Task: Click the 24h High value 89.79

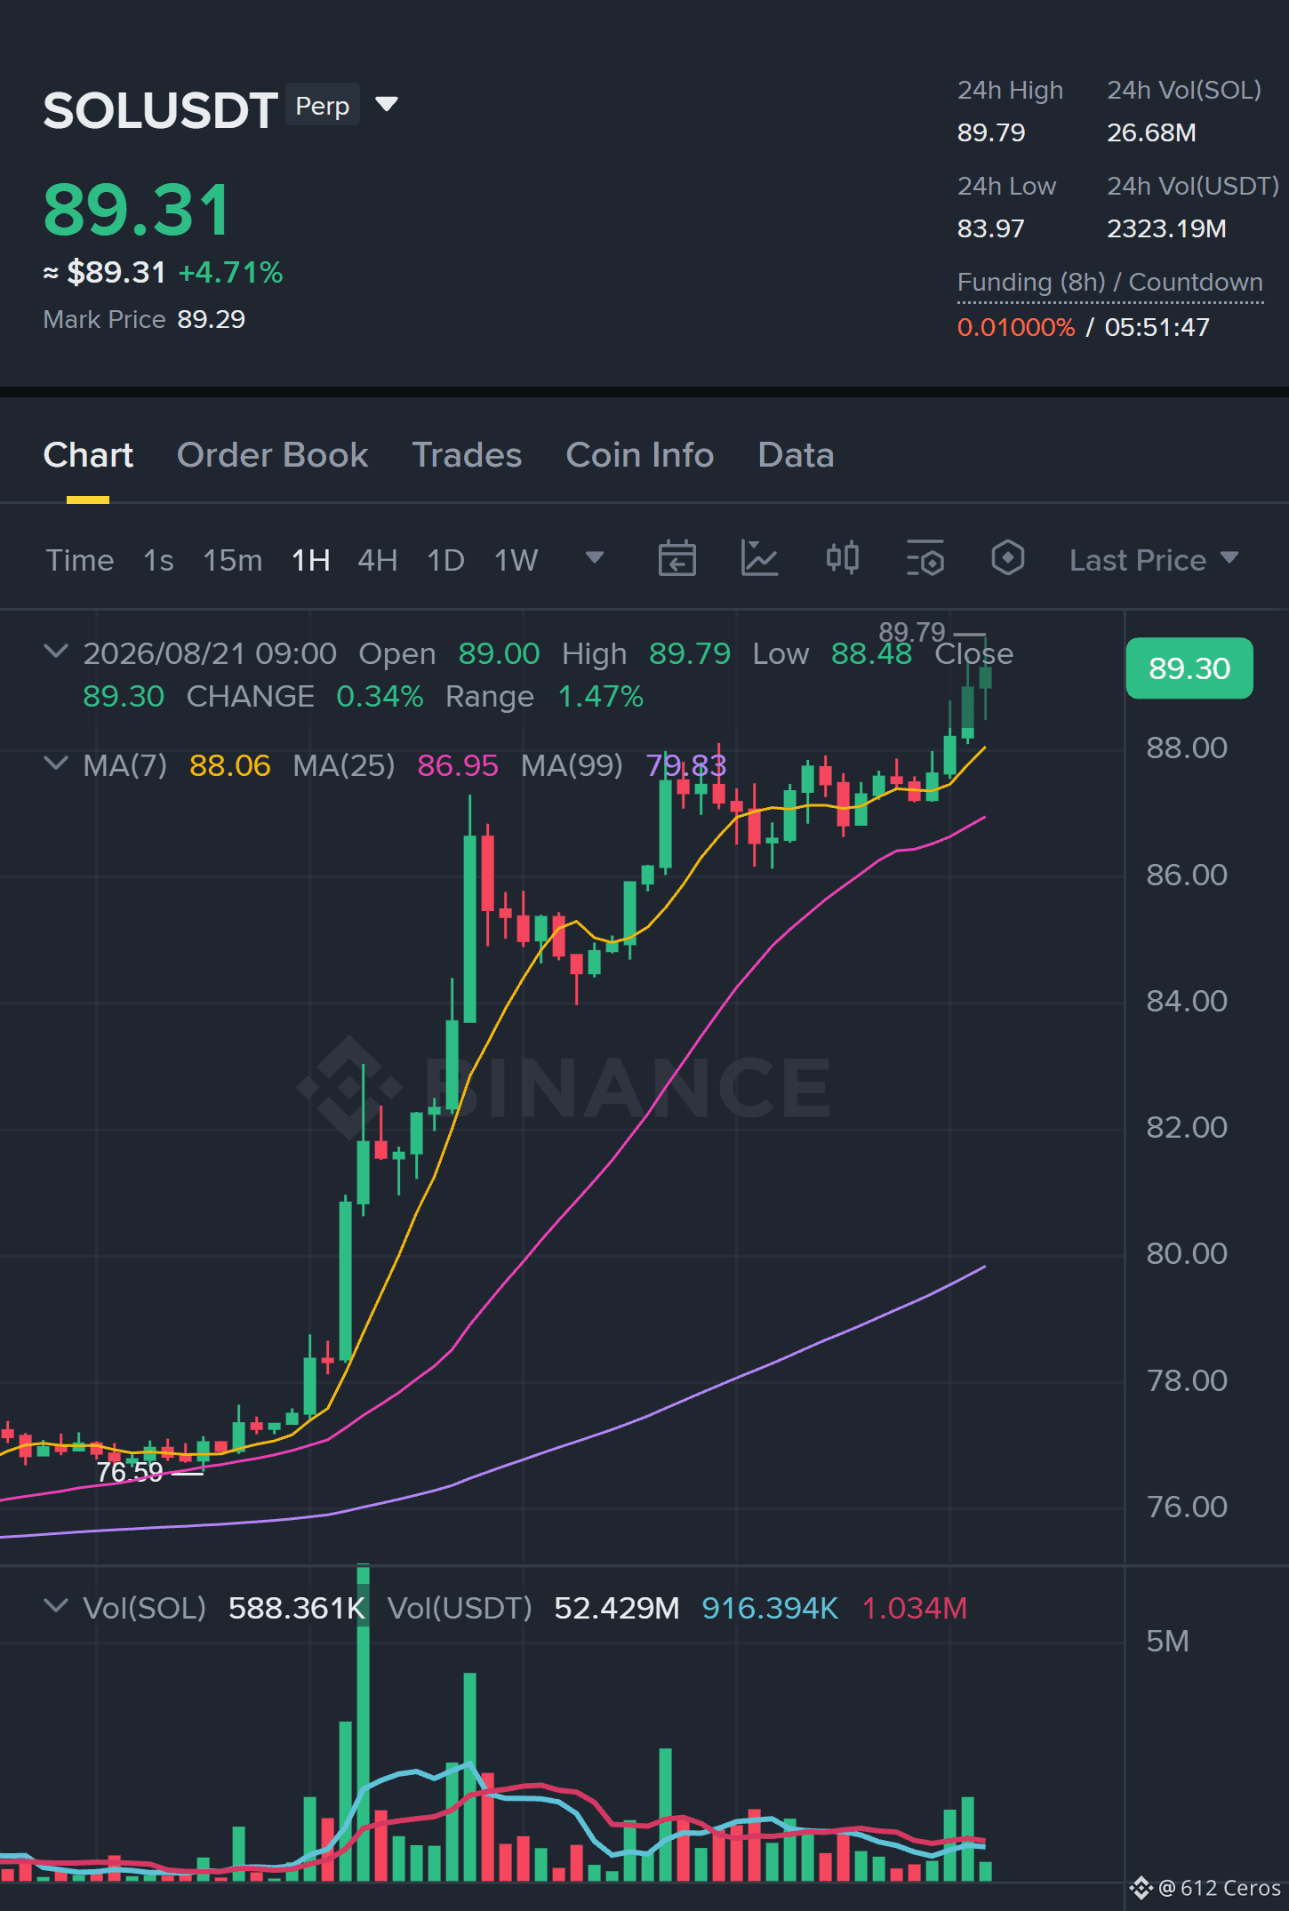Action: [991, 132]
